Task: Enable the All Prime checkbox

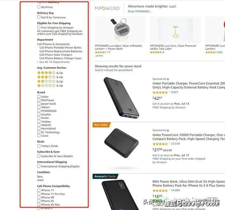Action: (x=39, y=7)
